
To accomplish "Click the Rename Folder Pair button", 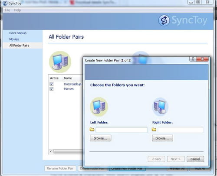I will tap(60, 168).
